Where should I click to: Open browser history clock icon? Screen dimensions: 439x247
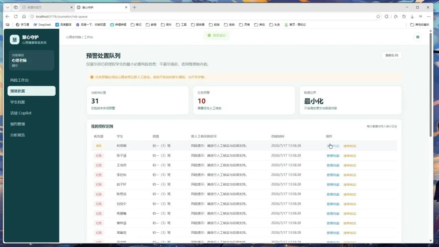coord(404,17)
